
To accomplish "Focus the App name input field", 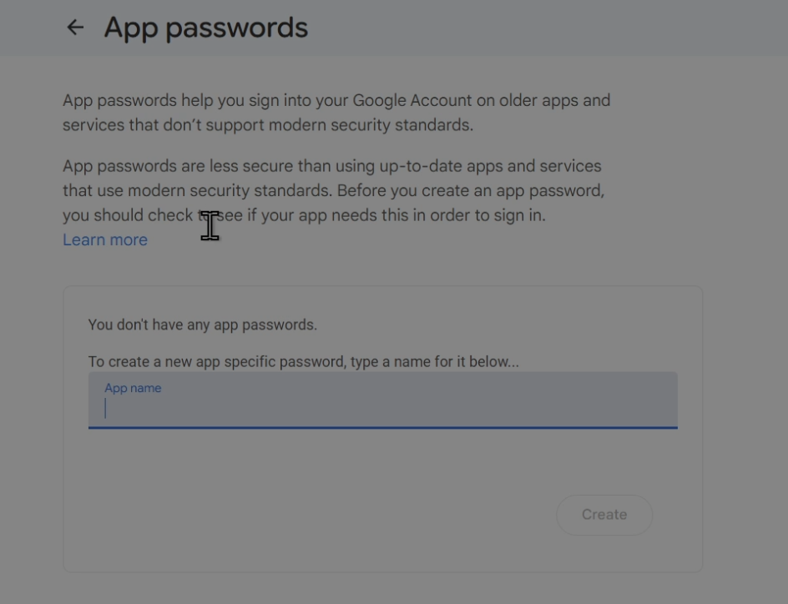I will coord(382,407).
